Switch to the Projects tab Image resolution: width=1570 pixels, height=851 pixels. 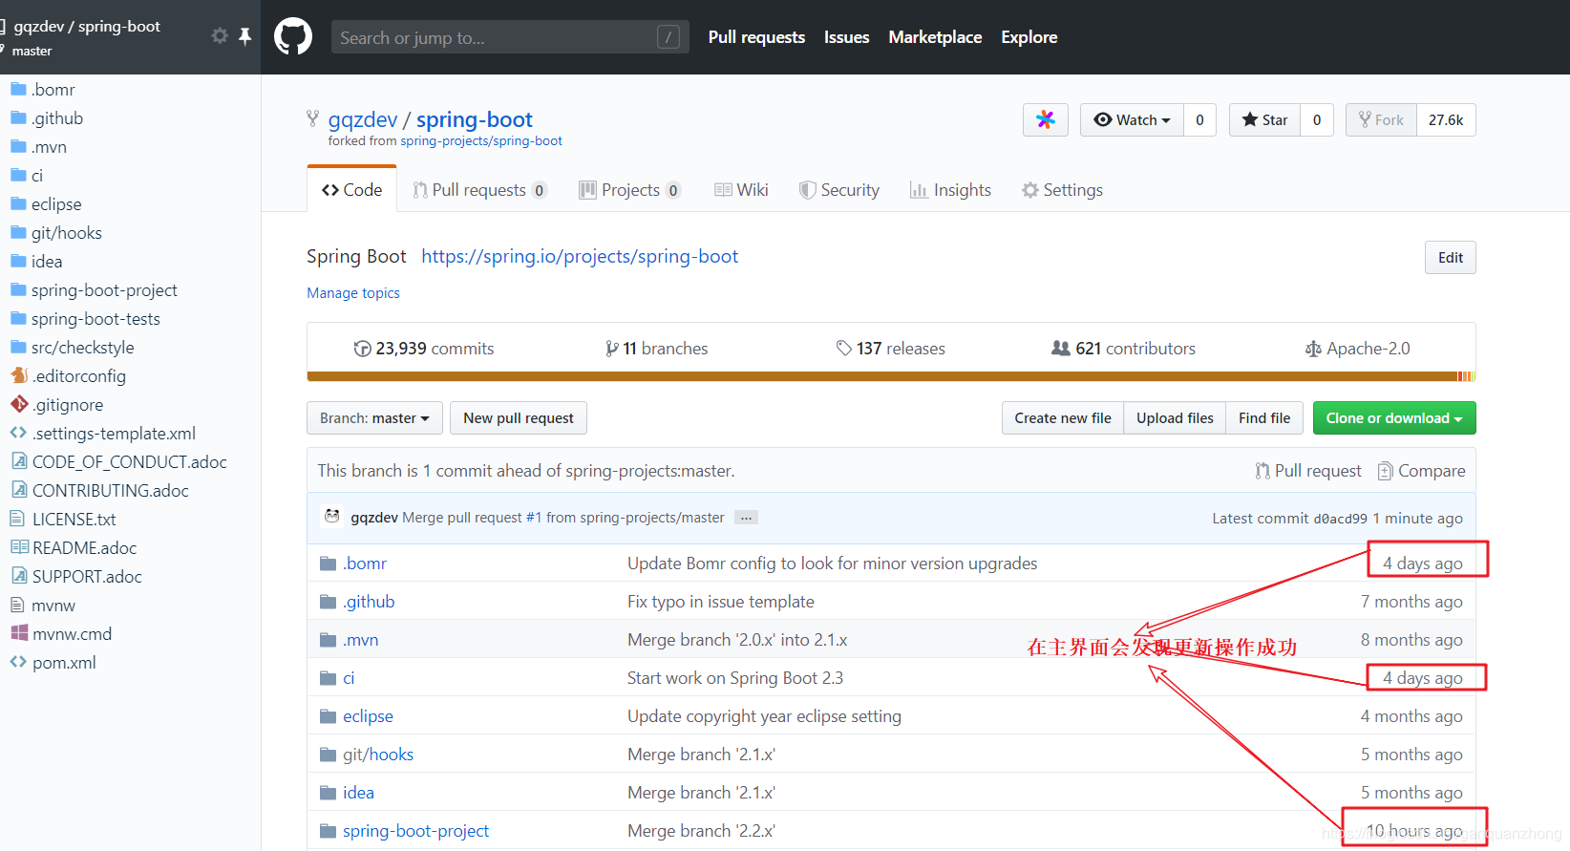coord(630,190)
